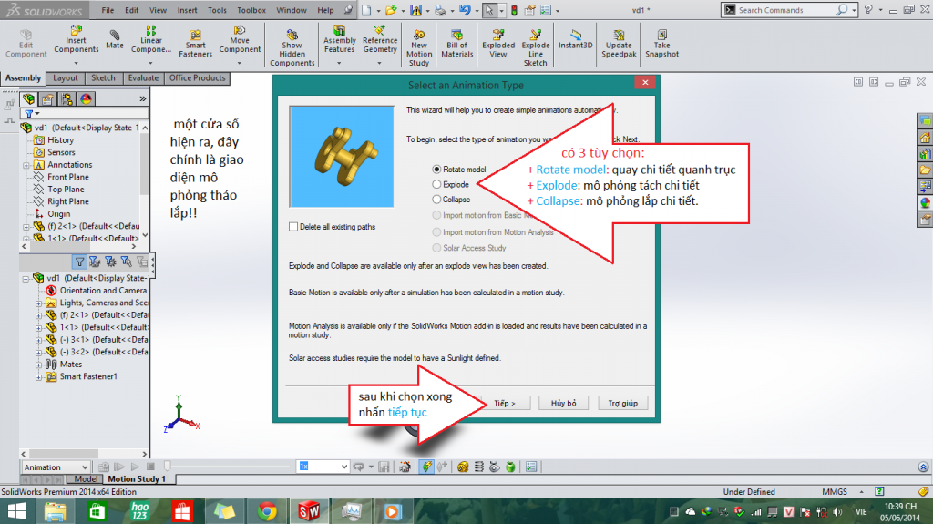933x524 pixels.
Task: Select Collapse radio option
Action: coord(451,200)
